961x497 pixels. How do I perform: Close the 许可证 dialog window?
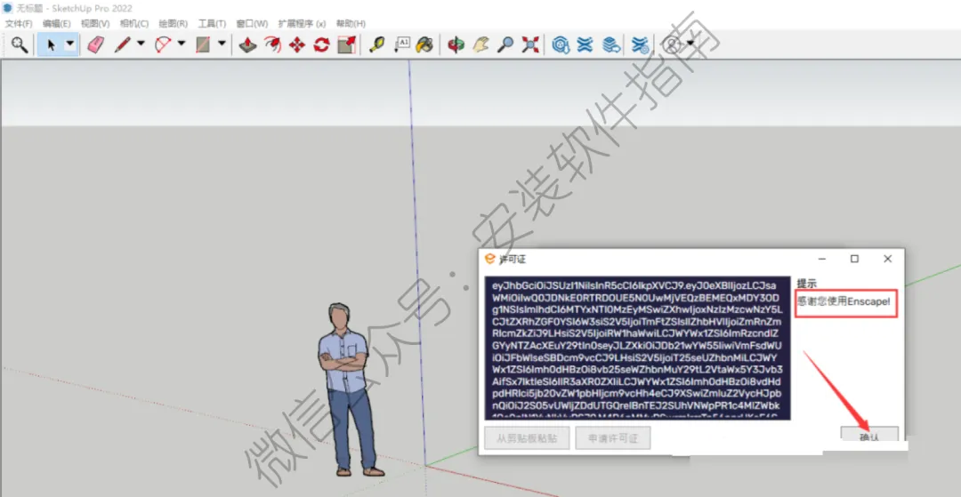[887, 259]
